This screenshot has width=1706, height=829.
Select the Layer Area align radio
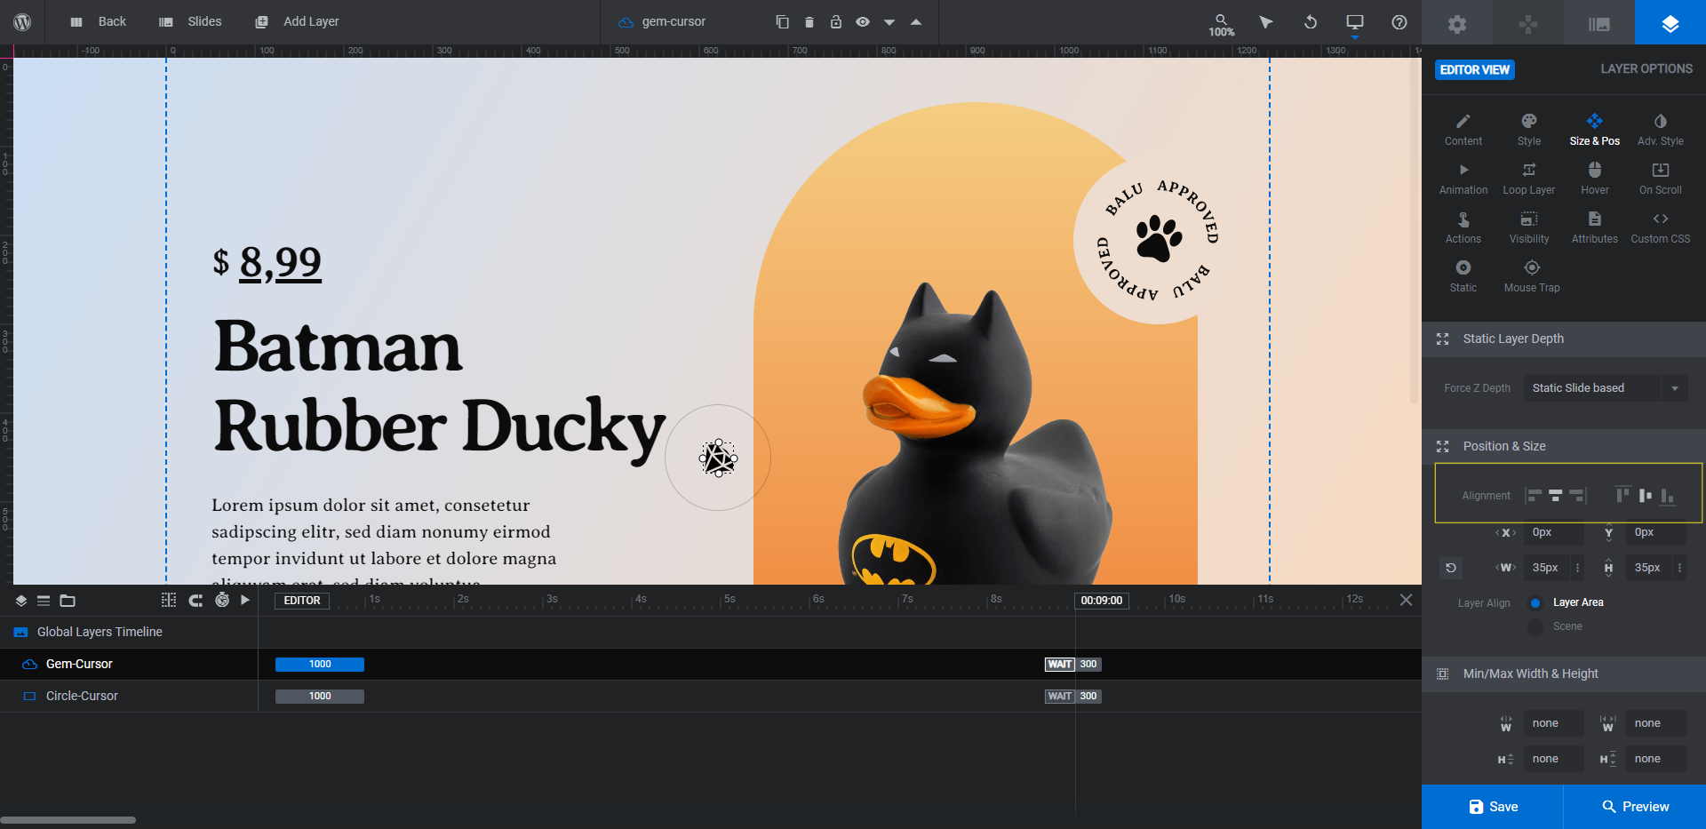(1535, 602)
